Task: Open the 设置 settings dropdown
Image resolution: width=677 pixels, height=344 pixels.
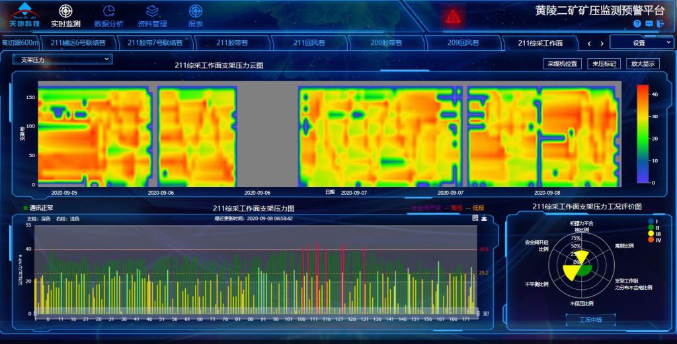Action: click(641, 43)
